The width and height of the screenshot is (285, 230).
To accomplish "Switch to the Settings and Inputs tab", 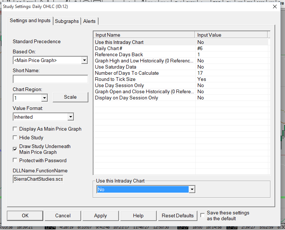I will (30, 21).
